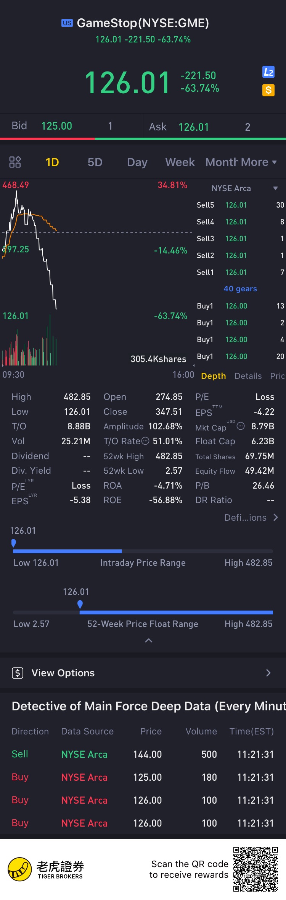
Task: Tap the View Options right chevron
Action: tap(268, 673)
